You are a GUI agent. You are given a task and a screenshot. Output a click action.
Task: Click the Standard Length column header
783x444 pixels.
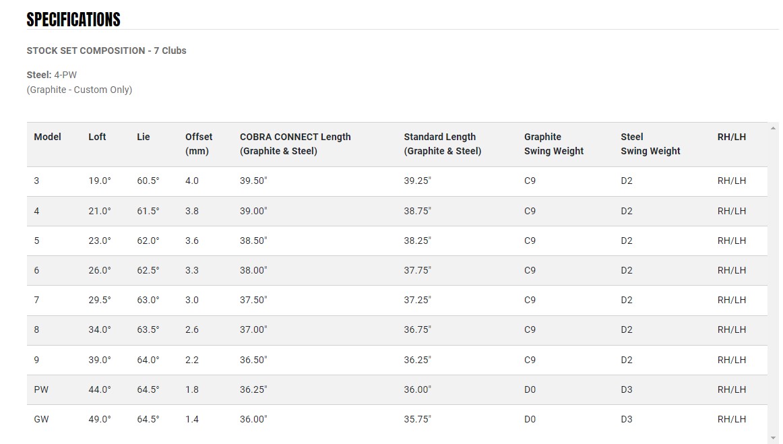click(x=442, y=144)
